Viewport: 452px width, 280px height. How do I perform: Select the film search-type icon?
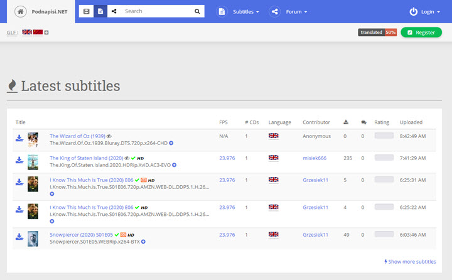click(x=87, y=11)
